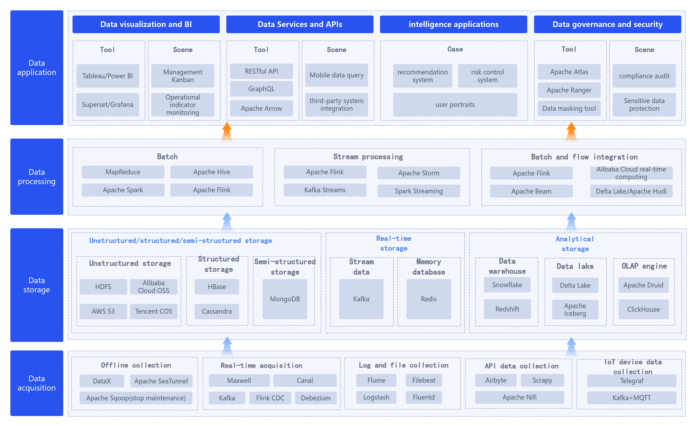Open the Data Services and APIs header
Image resolution: width=696 pixels, height=426 pixels.
[x=300, y=24]
